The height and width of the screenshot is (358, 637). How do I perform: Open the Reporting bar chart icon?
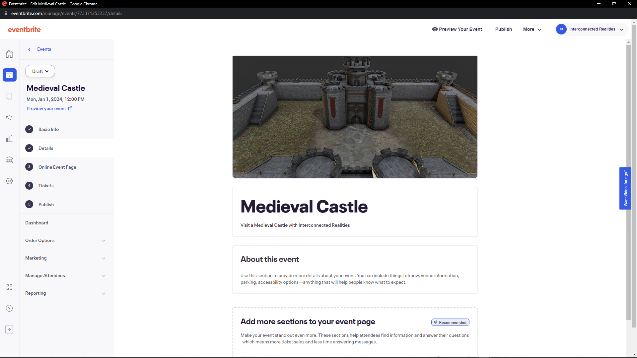click(x=9, y=139)
